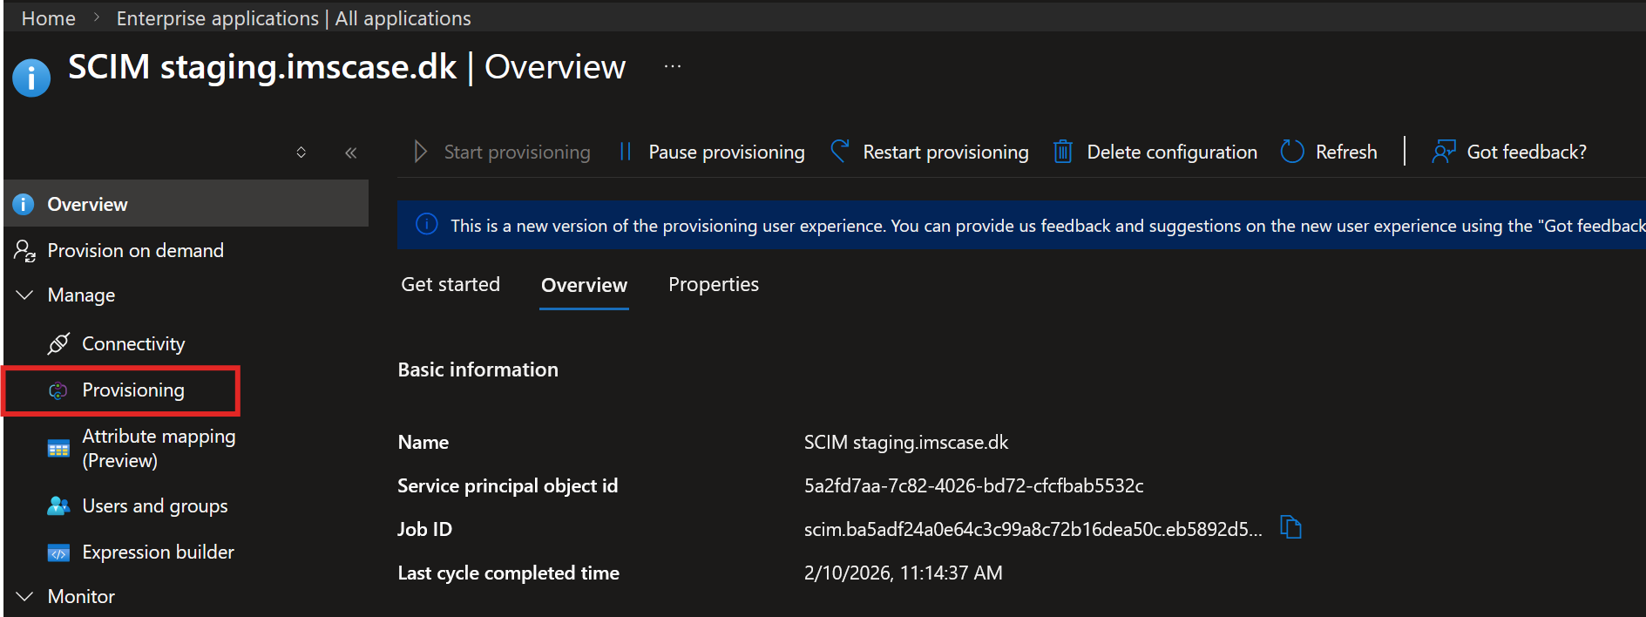Click the Connectivity plug icon

point(58,344)
